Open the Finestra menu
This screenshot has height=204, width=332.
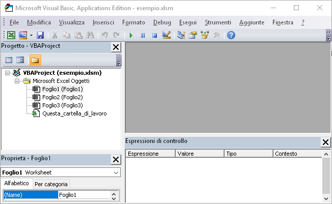tap(283, 22)
